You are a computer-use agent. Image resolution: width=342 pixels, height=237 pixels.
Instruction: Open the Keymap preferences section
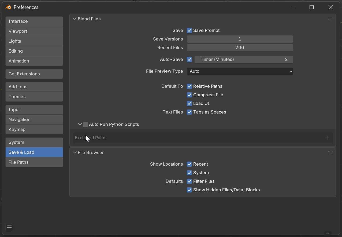click(34, 130)
